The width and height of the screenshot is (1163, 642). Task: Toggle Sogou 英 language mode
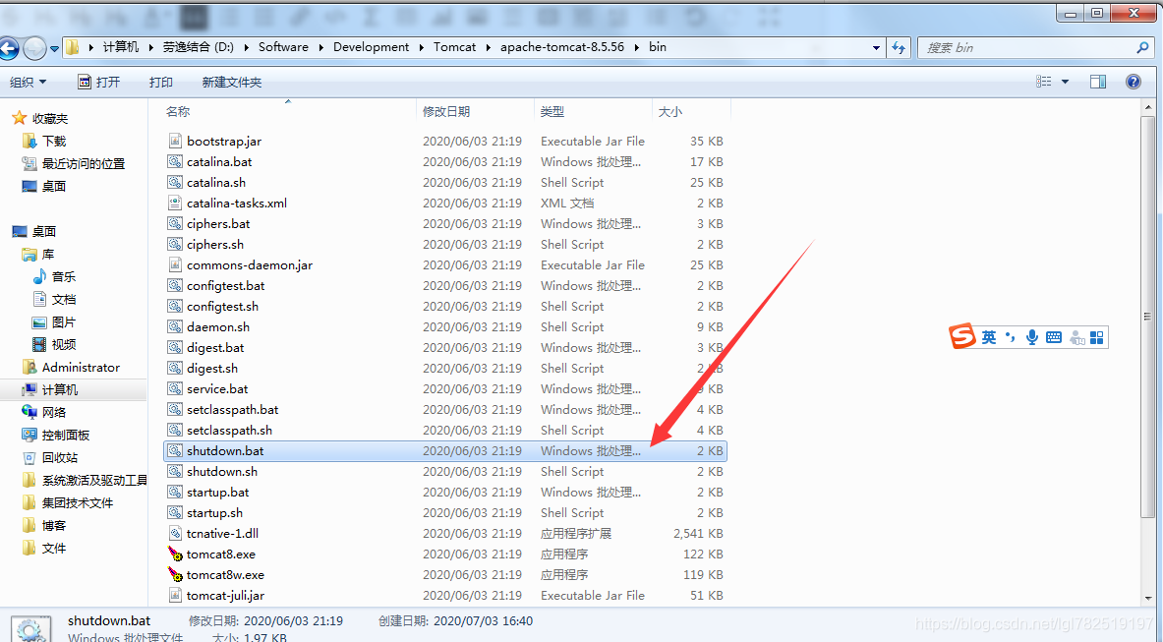[989, 337]
